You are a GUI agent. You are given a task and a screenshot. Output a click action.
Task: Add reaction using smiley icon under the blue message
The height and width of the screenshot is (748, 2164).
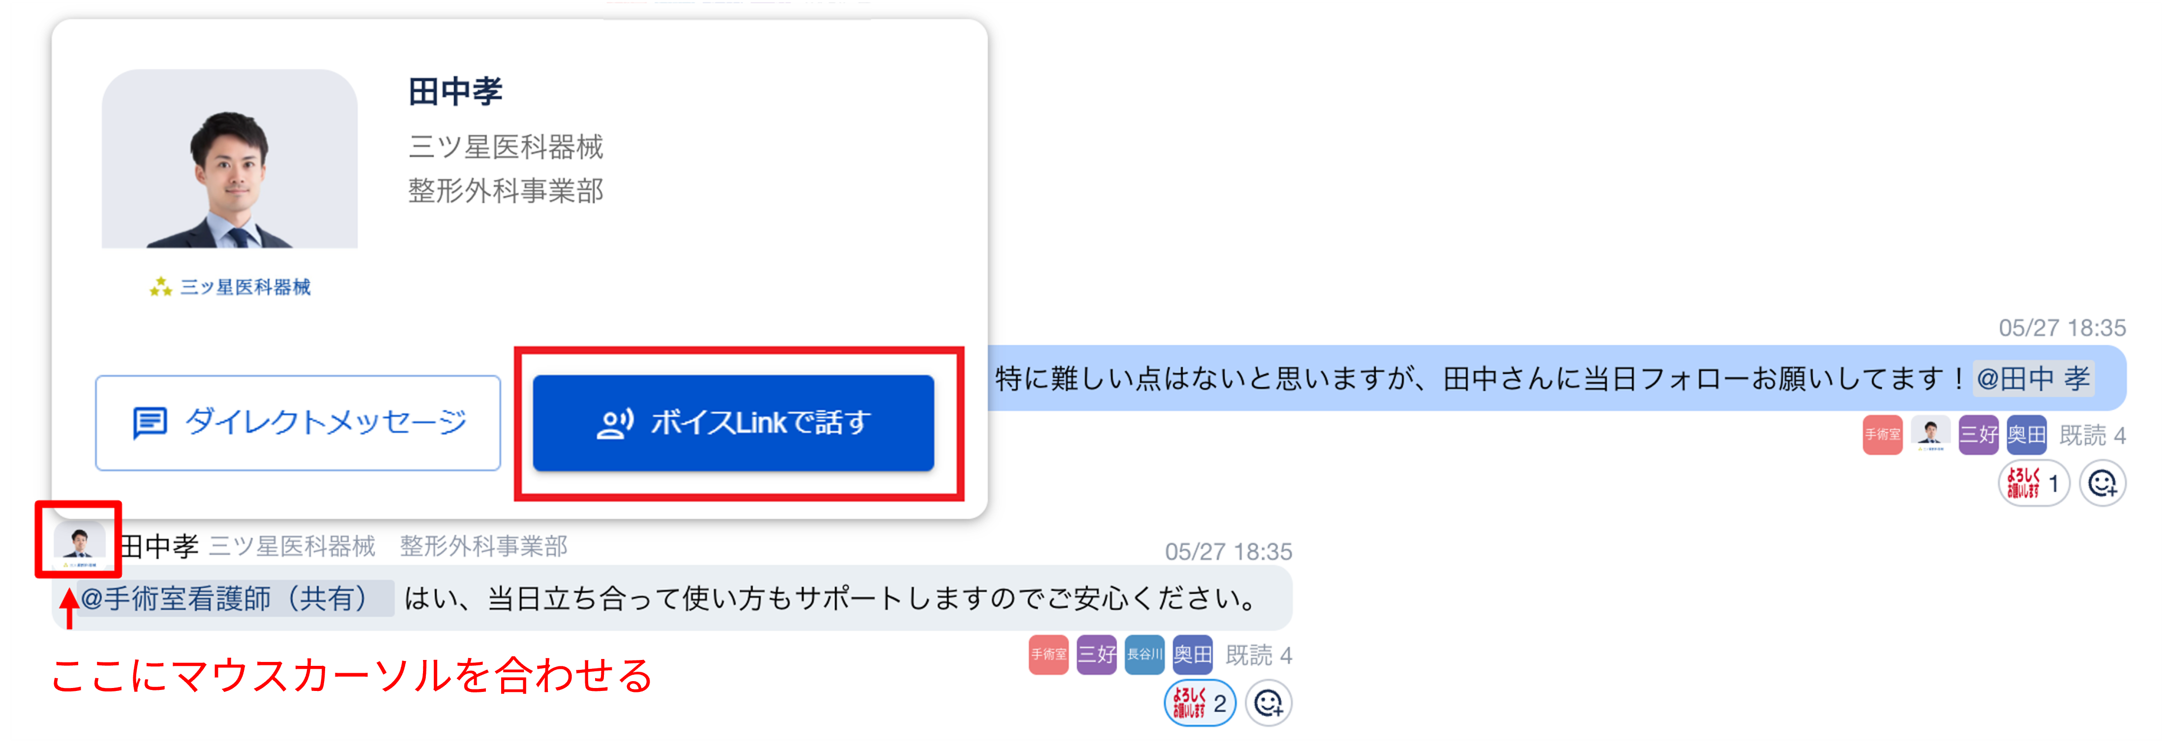click(2103, 483)
